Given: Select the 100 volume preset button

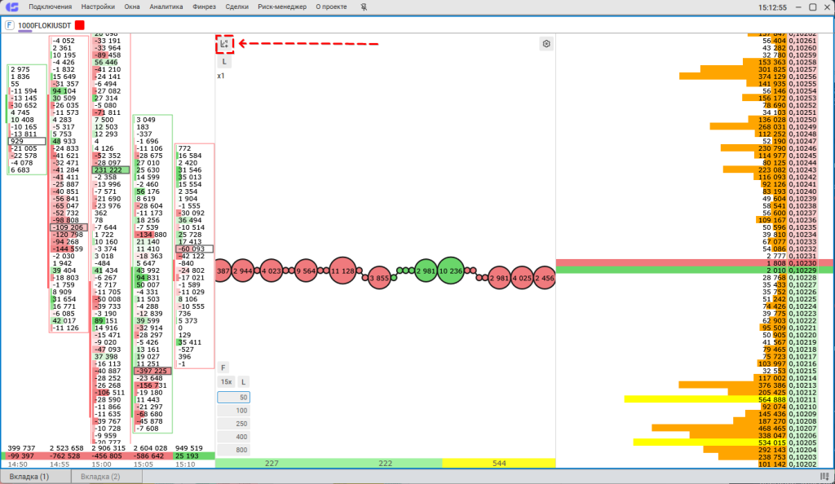Looking at the screenshot, I should point(233,411).
